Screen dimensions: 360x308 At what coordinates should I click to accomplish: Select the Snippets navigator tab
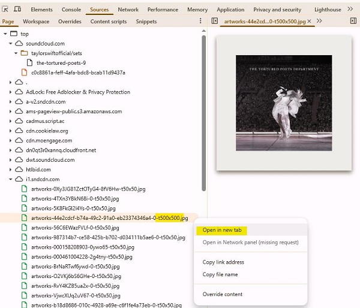(x=146, y=22)
